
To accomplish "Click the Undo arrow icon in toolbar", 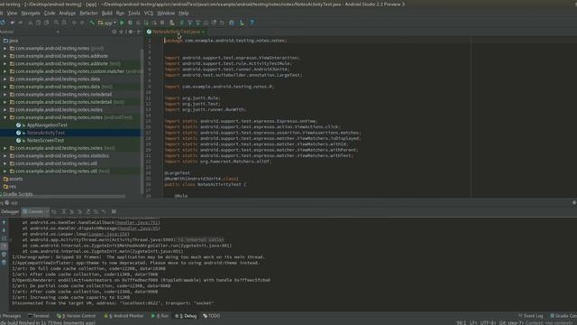I will tap(13, 23).
